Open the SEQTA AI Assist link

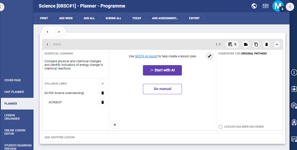pyautogui.click(x=146, y=56)
